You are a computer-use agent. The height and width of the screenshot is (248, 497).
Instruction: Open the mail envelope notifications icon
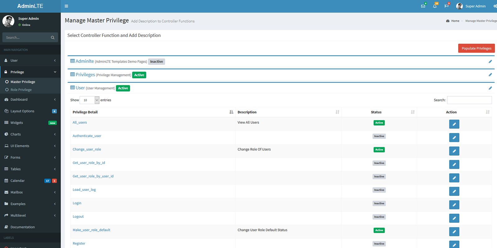(x=423, y=6)
